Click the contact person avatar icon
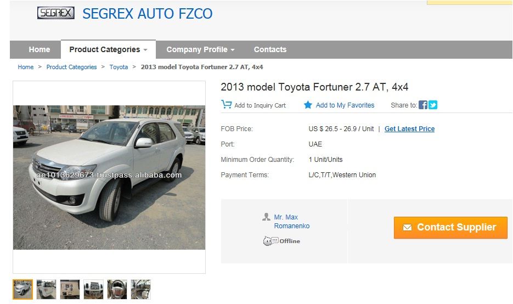This screenshot has height=304, width=513. [x=266, y=217]
